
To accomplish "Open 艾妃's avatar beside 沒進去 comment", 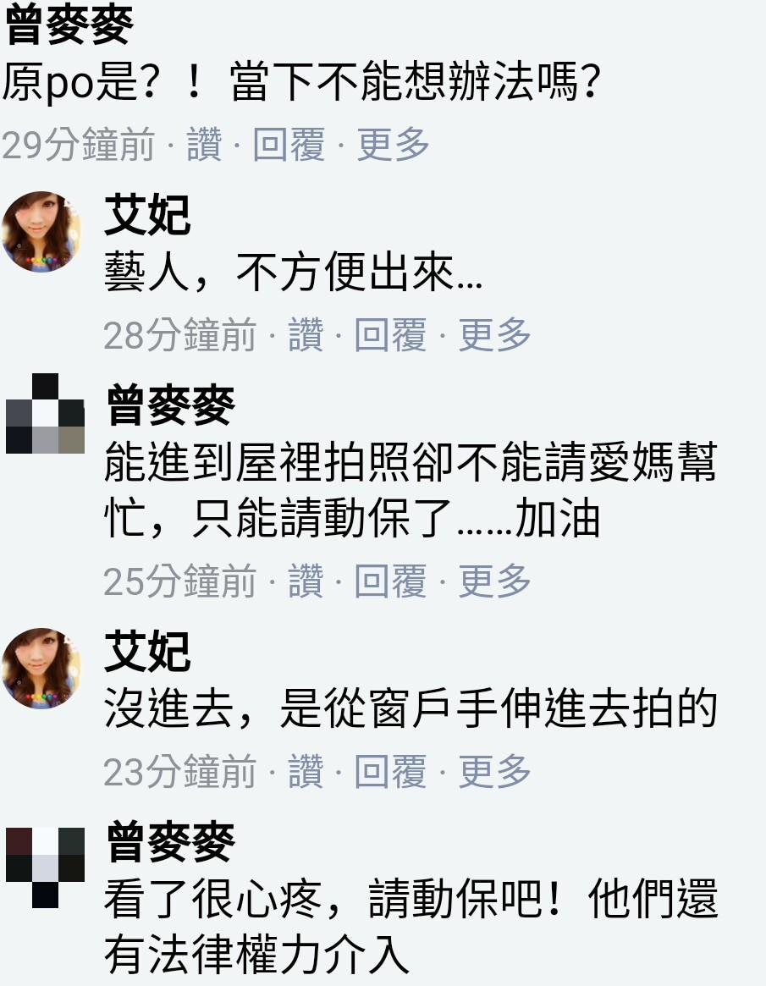I will [41, 669].
